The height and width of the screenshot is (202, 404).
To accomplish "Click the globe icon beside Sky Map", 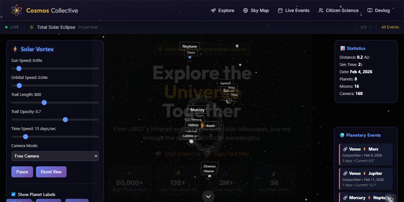I will pos(246,10).
